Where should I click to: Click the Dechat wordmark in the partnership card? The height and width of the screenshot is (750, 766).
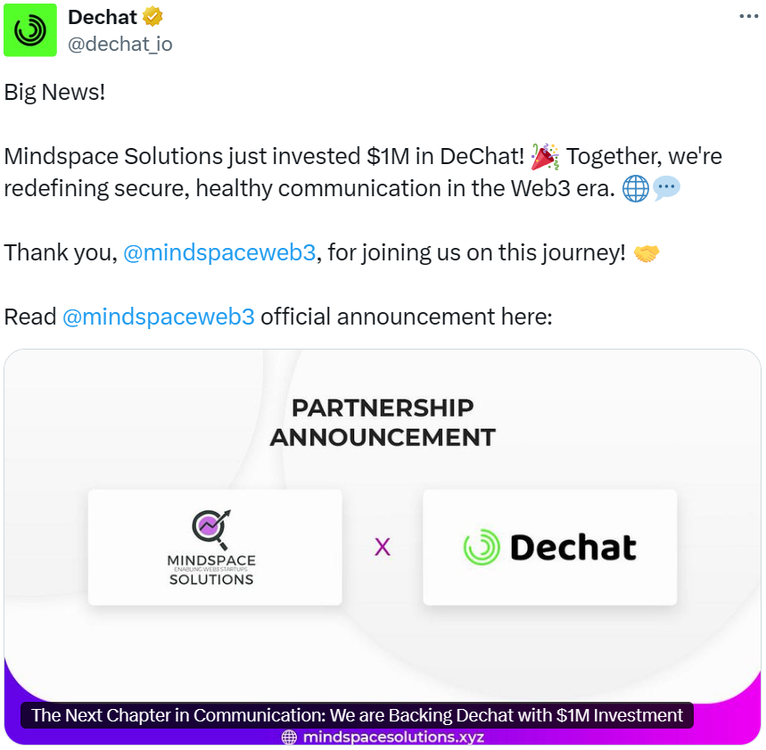(573, 548)
